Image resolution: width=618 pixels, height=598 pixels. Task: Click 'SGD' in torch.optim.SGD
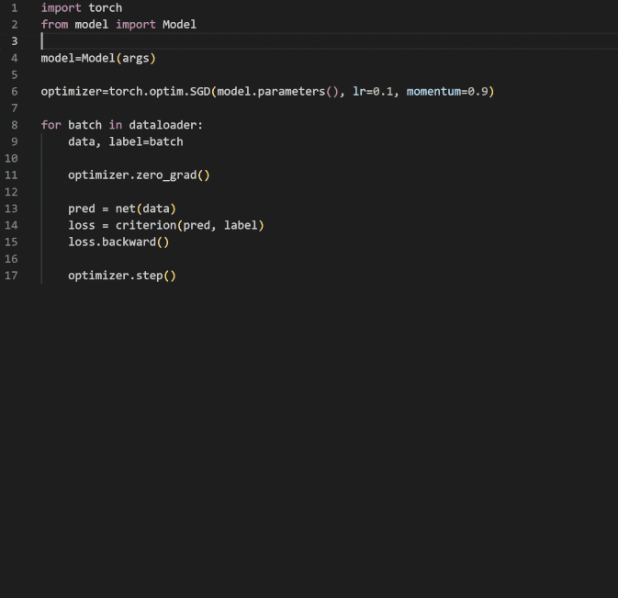coord(200,92)
